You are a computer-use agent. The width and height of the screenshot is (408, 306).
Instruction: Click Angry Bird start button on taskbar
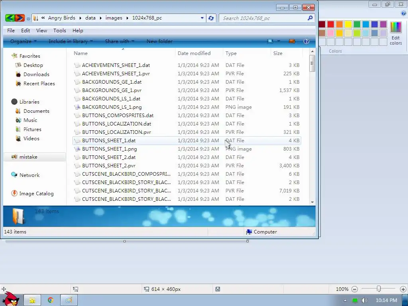(x=10, y=299)
